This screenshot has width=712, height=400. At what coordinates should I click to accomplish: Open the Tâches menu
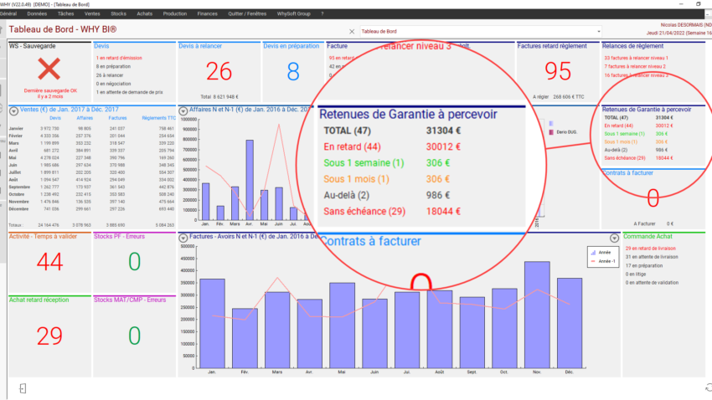(x=66, y=13)
